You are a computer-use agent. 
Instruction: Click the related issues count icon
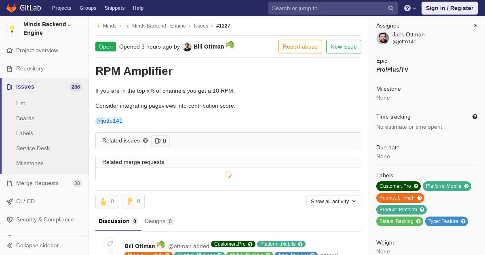(158, 141)
